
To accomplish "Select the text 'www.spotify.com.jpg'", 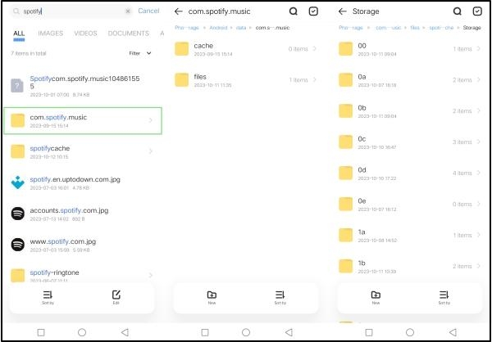I will click(x=63, y=241).
